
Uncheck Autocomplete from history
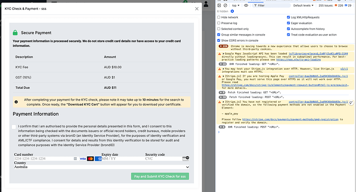tap(288, 29)
